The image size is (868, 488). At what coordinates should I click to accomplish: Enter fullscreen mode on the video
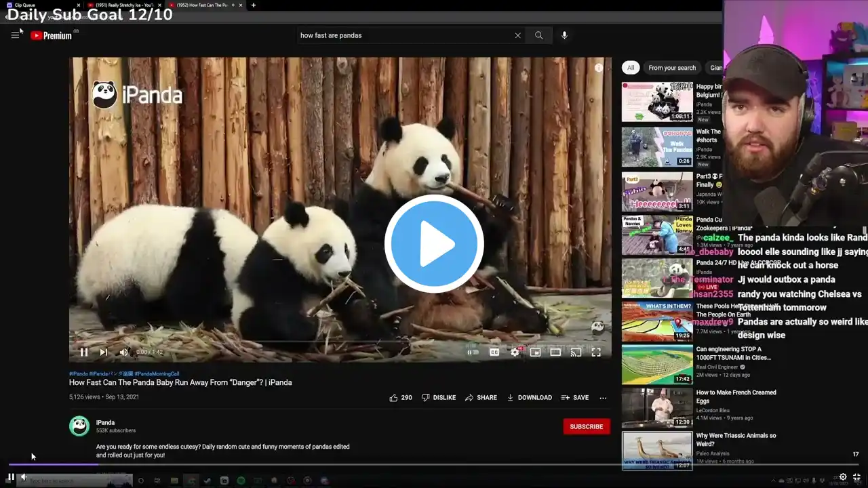(x=596, y=352)
